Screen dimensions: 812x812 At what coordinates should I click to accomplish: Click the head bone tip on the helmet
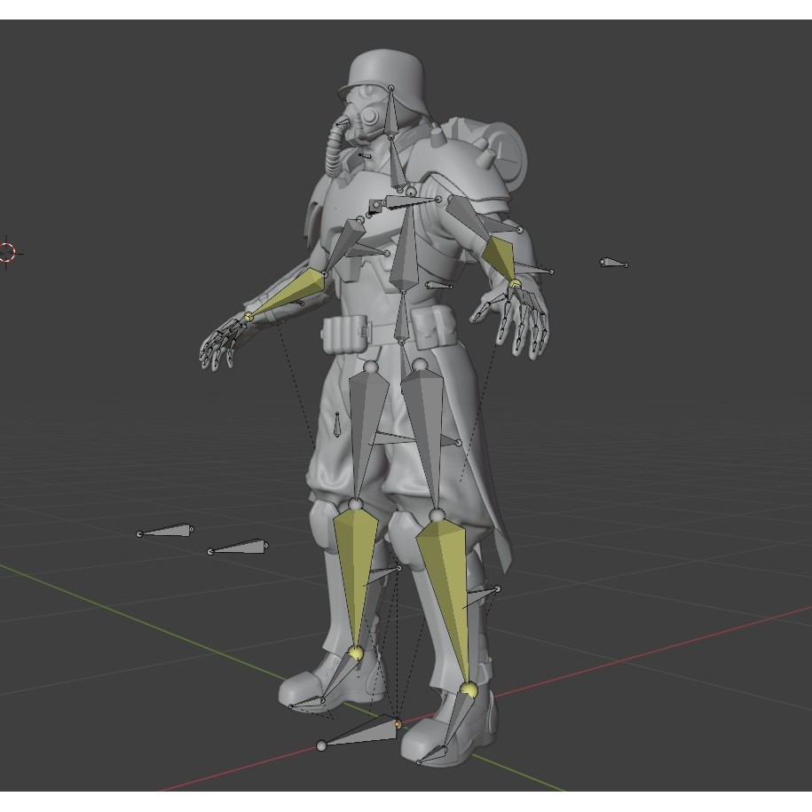[391, 89]
